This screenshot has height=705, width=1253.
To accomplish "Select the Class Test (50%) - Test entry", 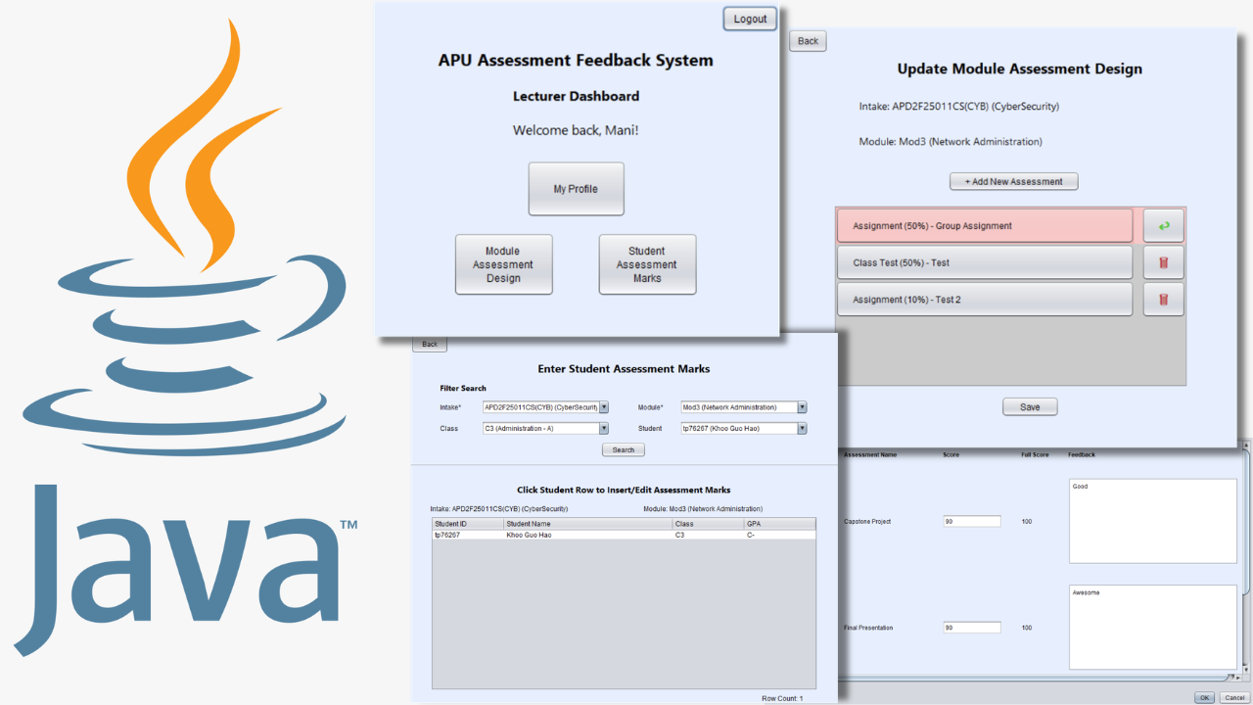I will click(985, 262).
